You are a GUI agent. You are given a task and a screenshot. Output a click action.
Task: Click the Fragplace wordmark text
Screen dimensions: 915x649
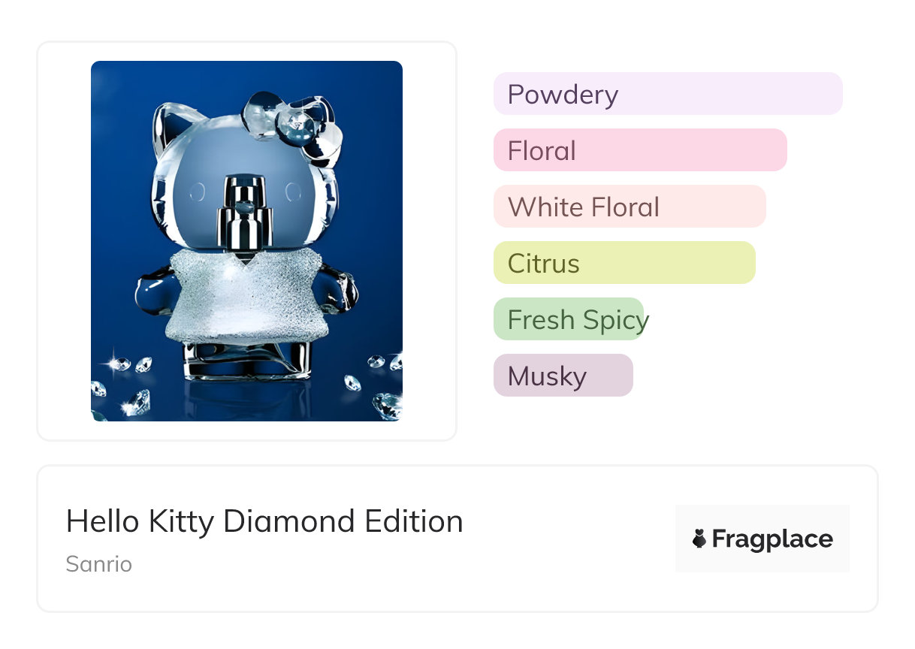tap(772, 539)
